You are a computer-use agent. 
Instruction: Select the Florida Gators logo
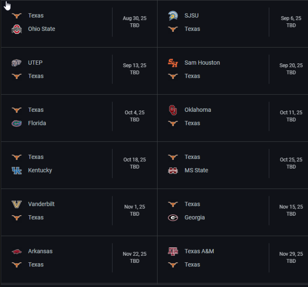[17, 123]
